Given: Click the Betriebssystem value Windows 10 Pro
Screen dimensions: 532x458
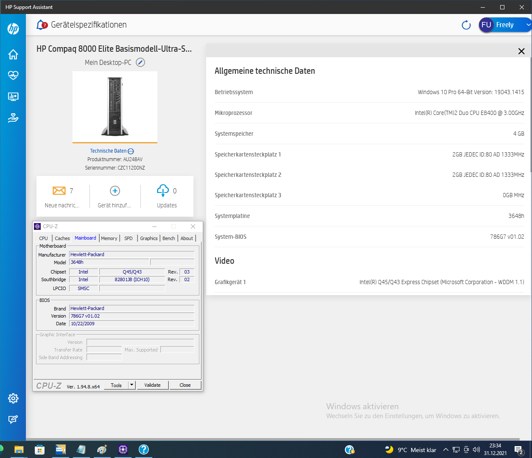Looking at the screenshot, I should [x=471, y=92].
